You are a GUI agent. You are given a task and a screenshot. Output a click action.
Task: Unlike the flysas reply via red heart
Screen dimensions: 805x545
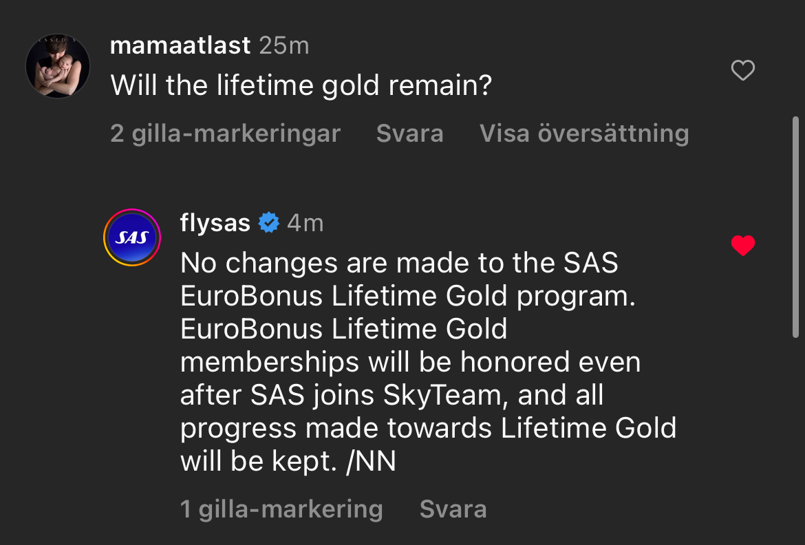(742, 246)
